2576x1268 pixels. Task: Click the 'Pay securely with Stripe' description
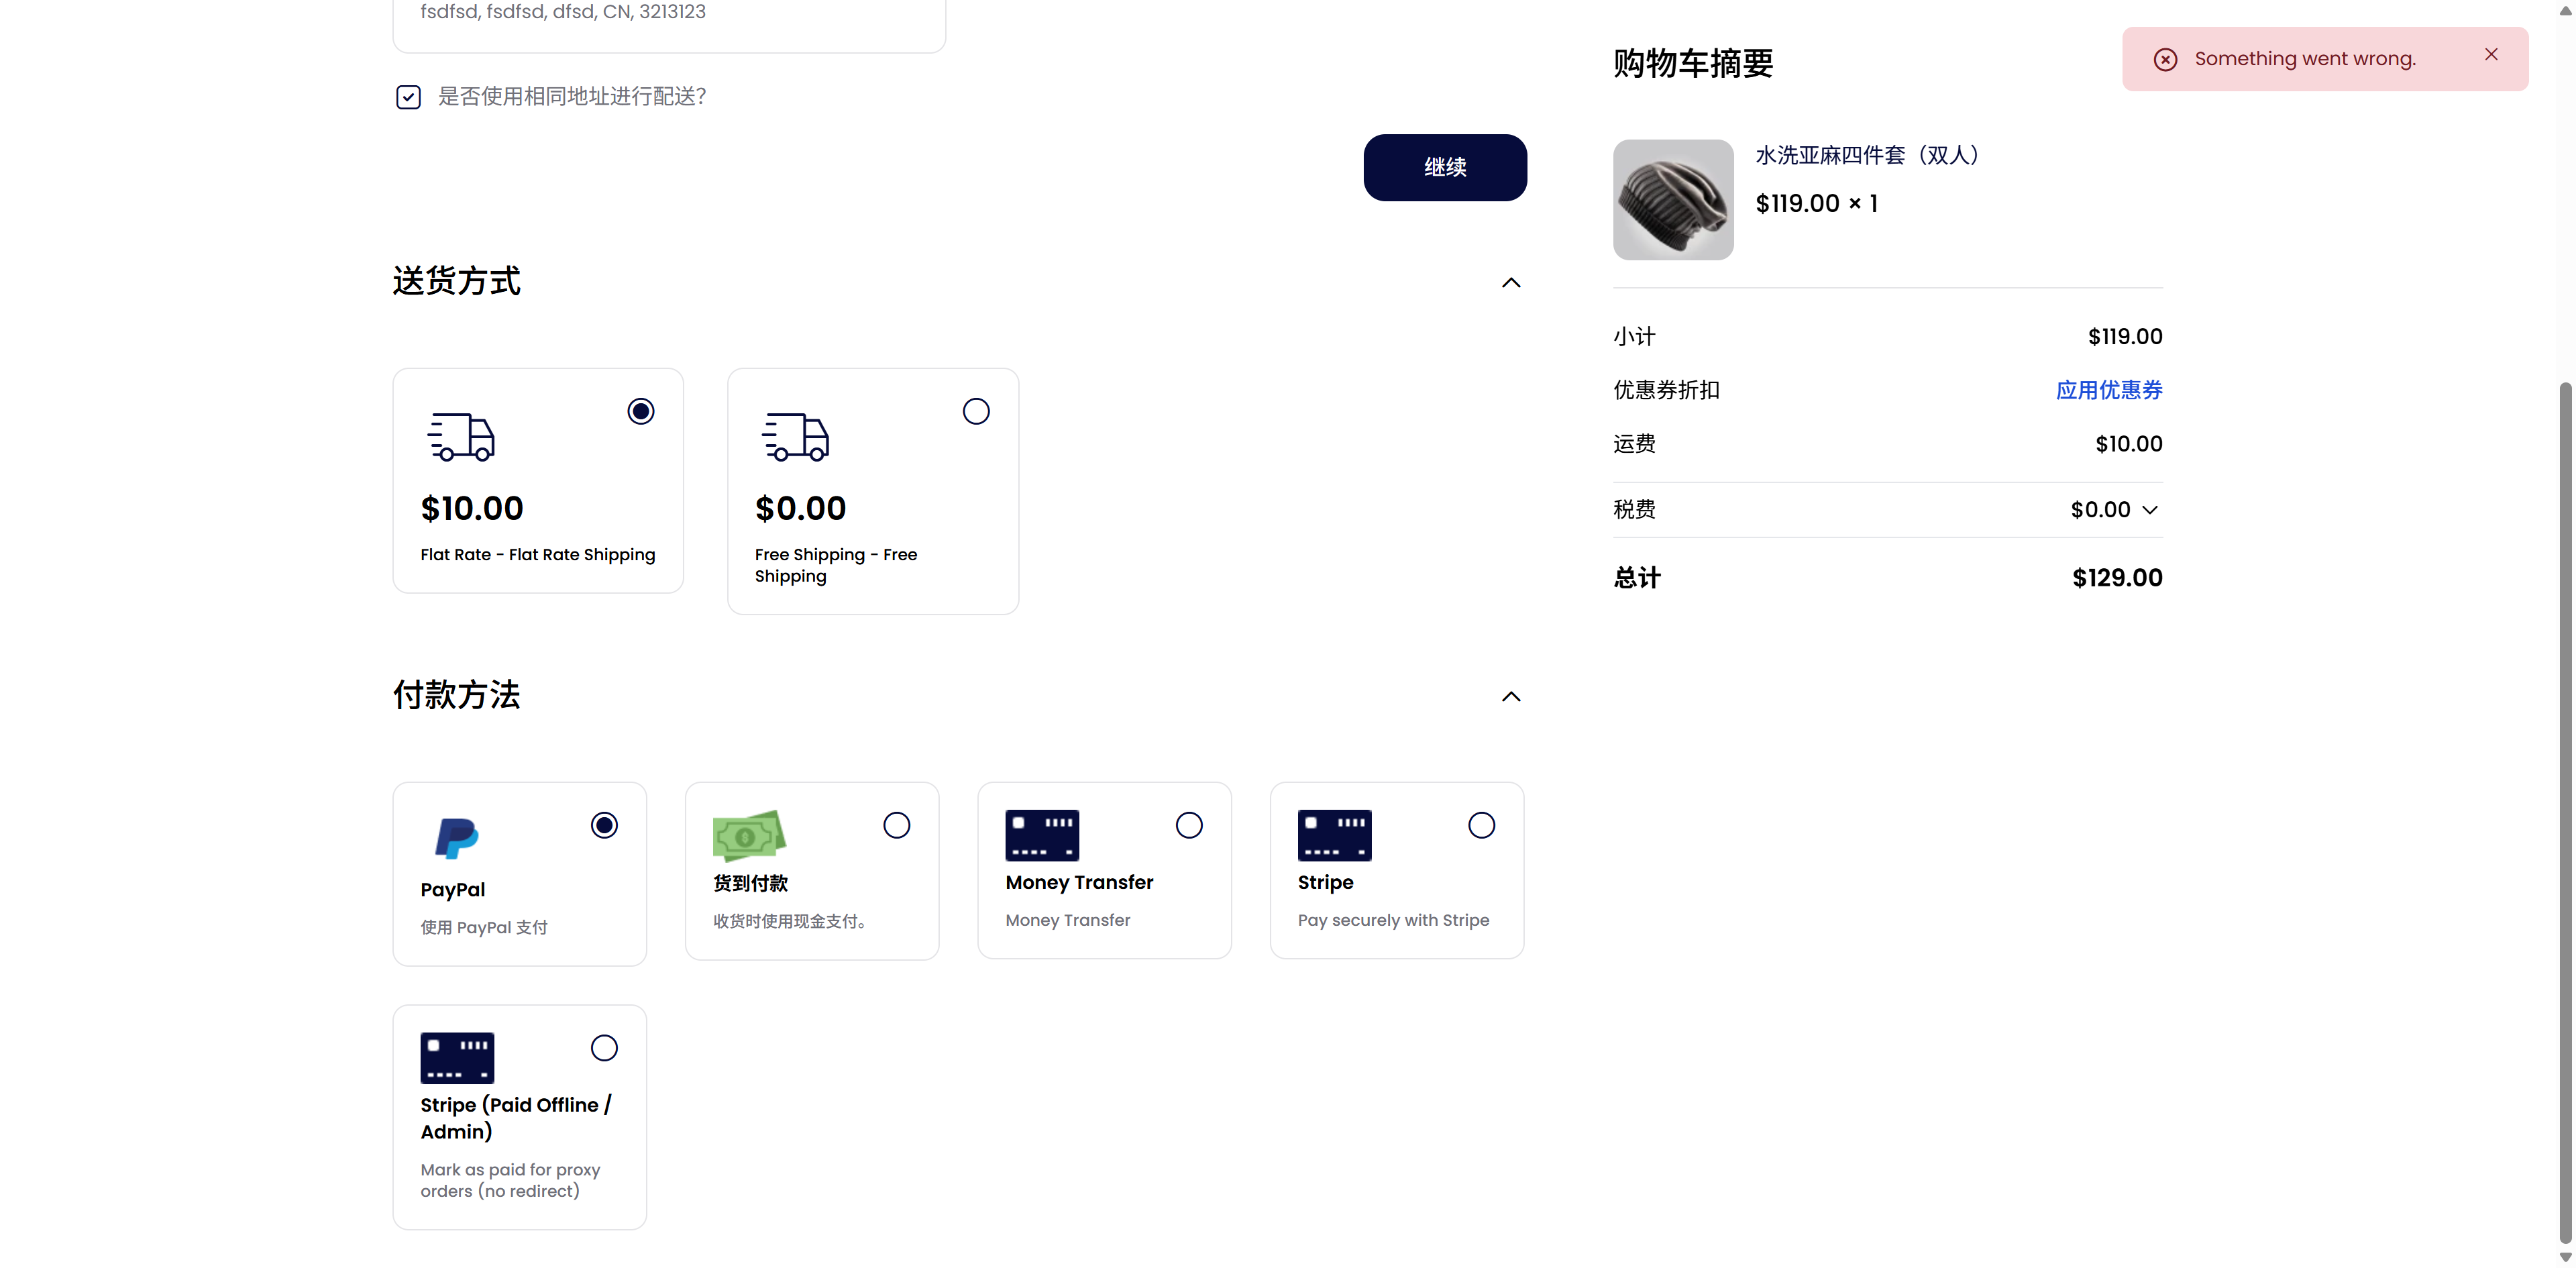1393,920
